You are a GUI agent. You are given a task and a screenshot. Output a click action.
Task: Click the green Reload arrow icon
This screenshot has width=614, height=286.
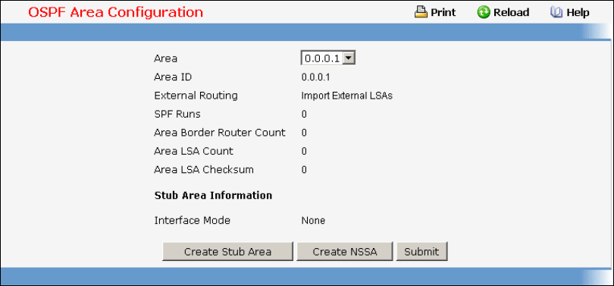(484, 13)
